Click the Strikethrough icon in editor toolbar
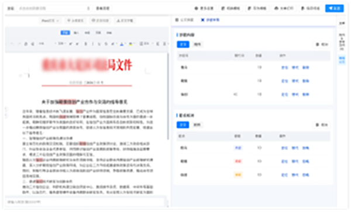This screenshot has height=213, width=351. (106, 44)
